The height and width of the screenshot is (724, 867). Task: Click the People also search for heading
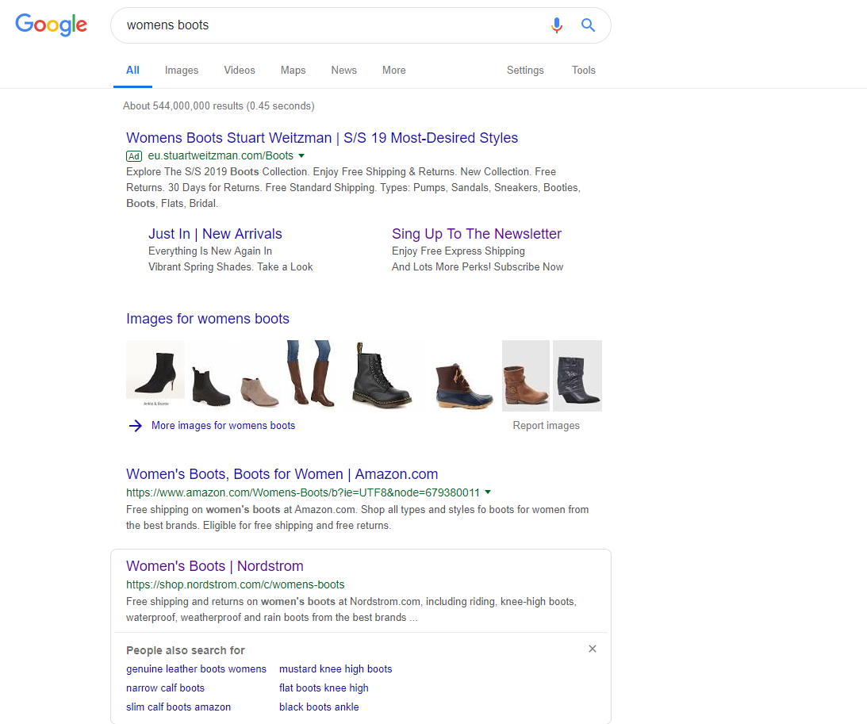(186, 650)
